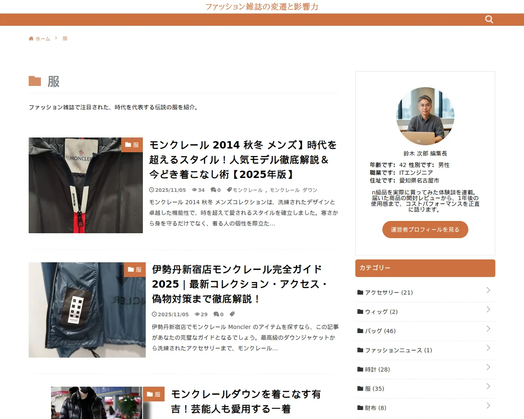Open the Moncler label jacket thumbnail
Viewport: 524px width, 419px height.
(86, 185)
